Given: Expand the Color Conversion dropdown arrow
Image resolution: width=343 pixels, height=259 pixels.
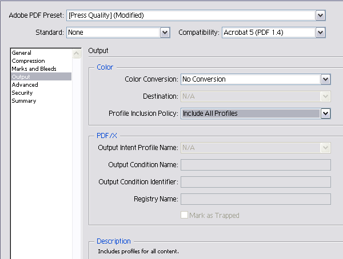Looking at the screenshot, I should pos(325,79).
